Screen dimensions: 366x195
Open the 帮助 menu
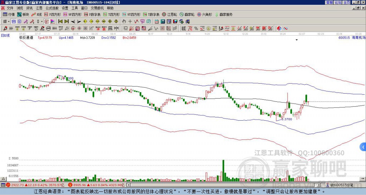[110, 8]
